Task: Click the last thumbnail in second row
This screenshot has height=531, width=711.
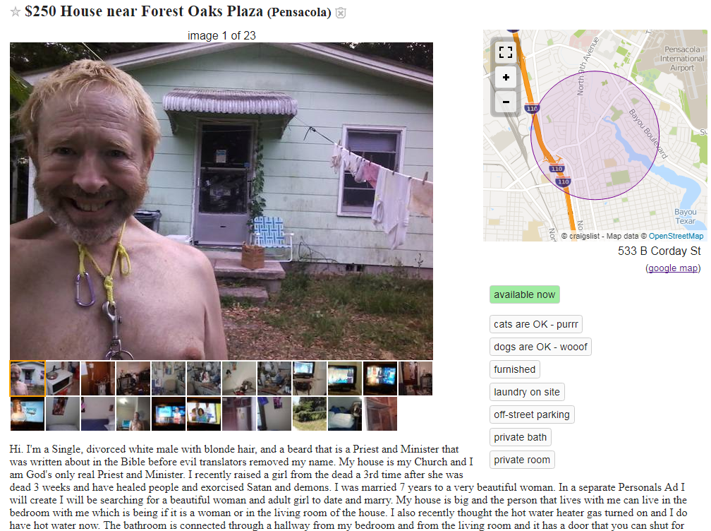Action: pos(380,414)
